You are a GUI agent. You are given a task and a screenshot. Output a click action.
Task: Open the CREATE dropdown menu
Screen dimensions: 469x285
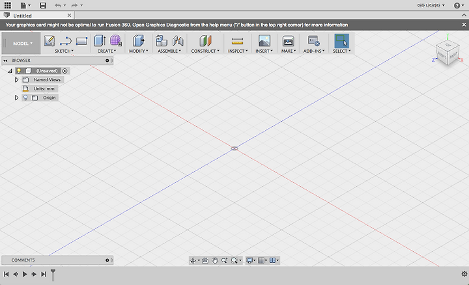(x=106, y=51)
